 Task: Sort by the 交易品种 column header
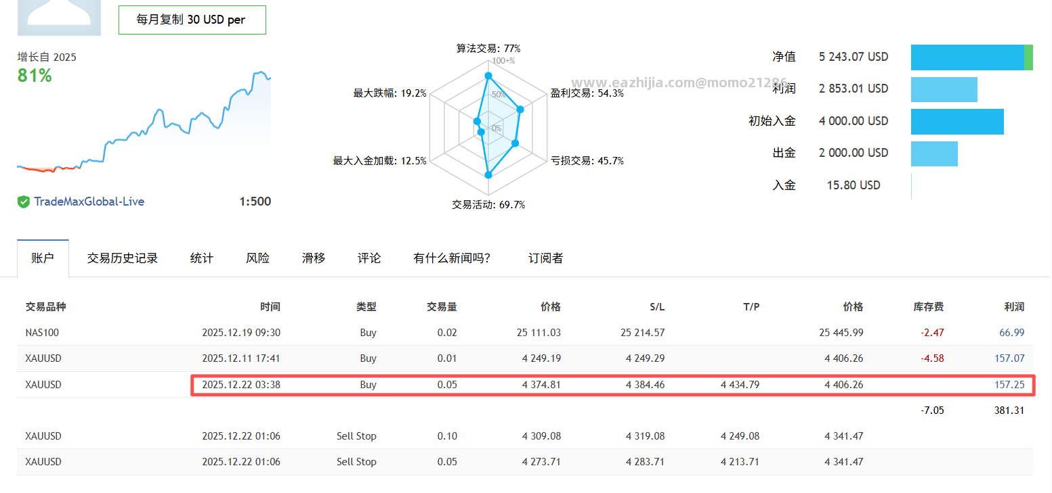45,306
